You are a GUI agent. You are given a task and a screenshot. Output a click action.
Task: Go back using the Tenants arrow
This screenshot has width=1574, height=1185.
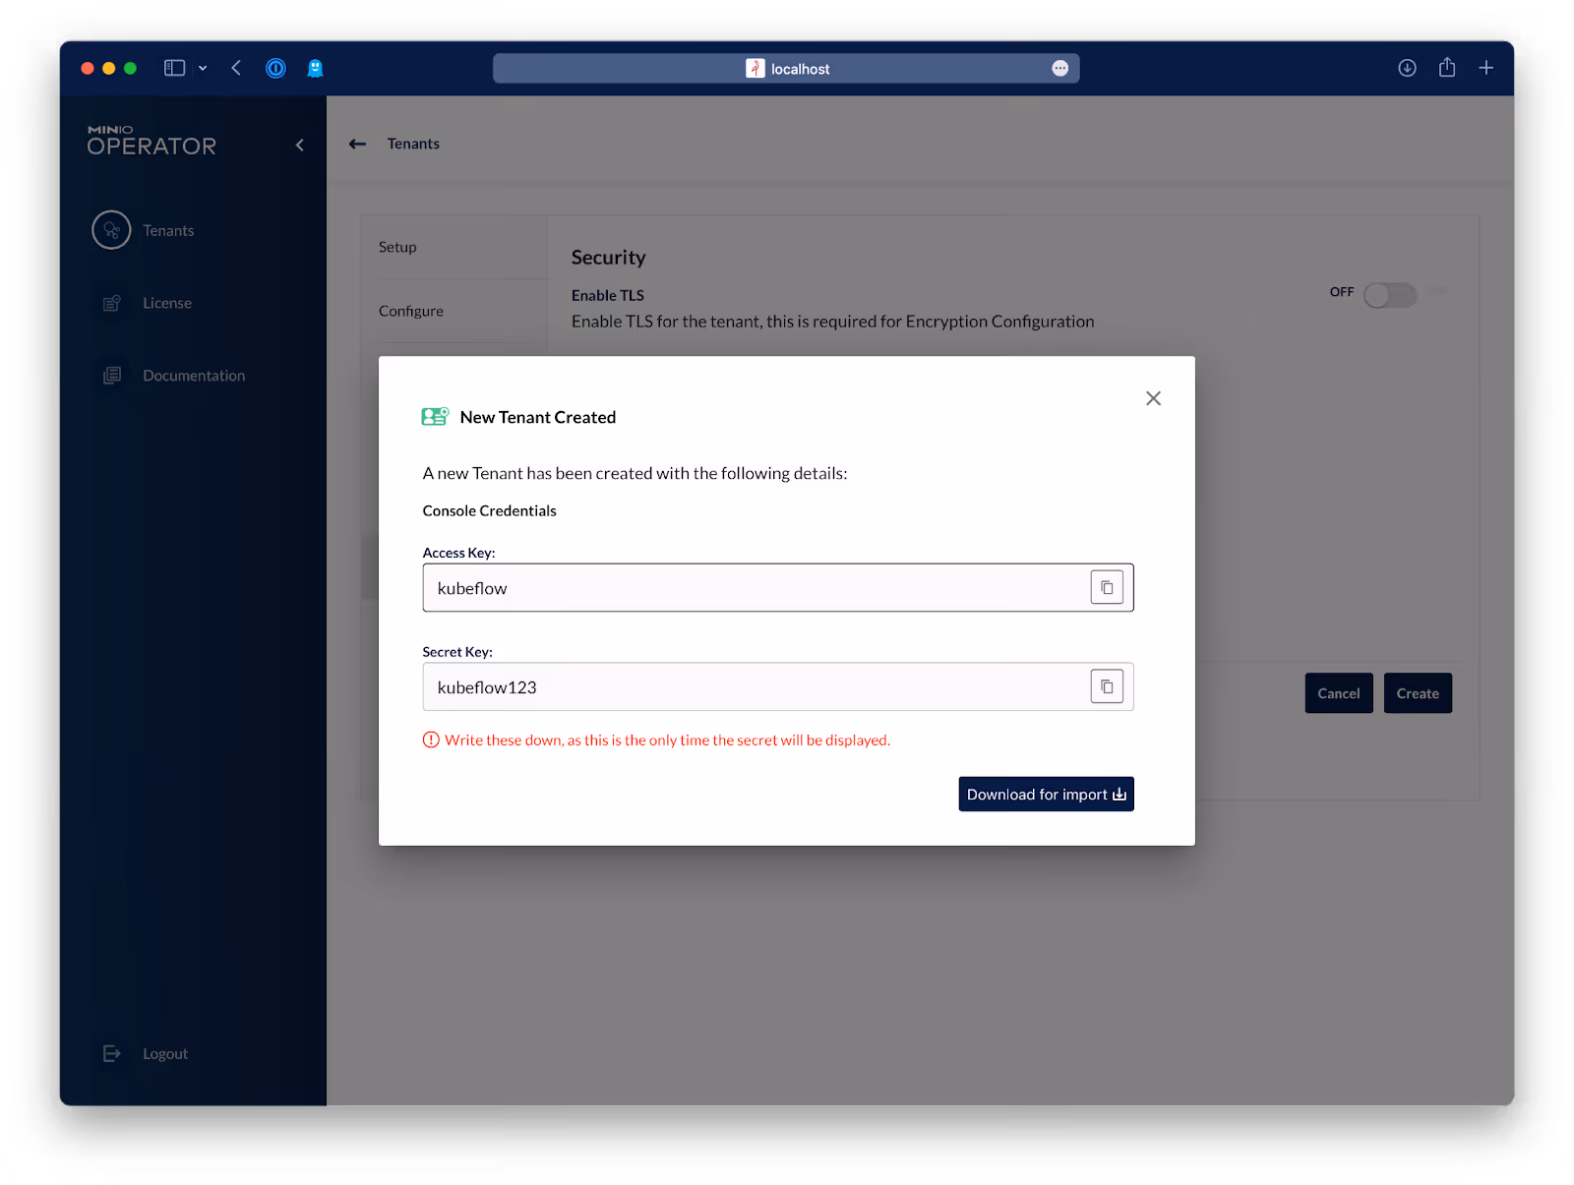click(x=357, y=144)
